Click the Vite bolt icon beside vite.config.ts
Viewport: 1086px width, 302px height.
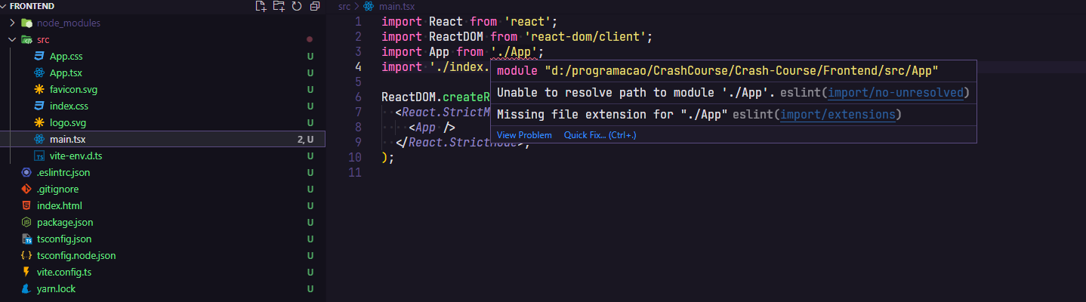[26, 272]
